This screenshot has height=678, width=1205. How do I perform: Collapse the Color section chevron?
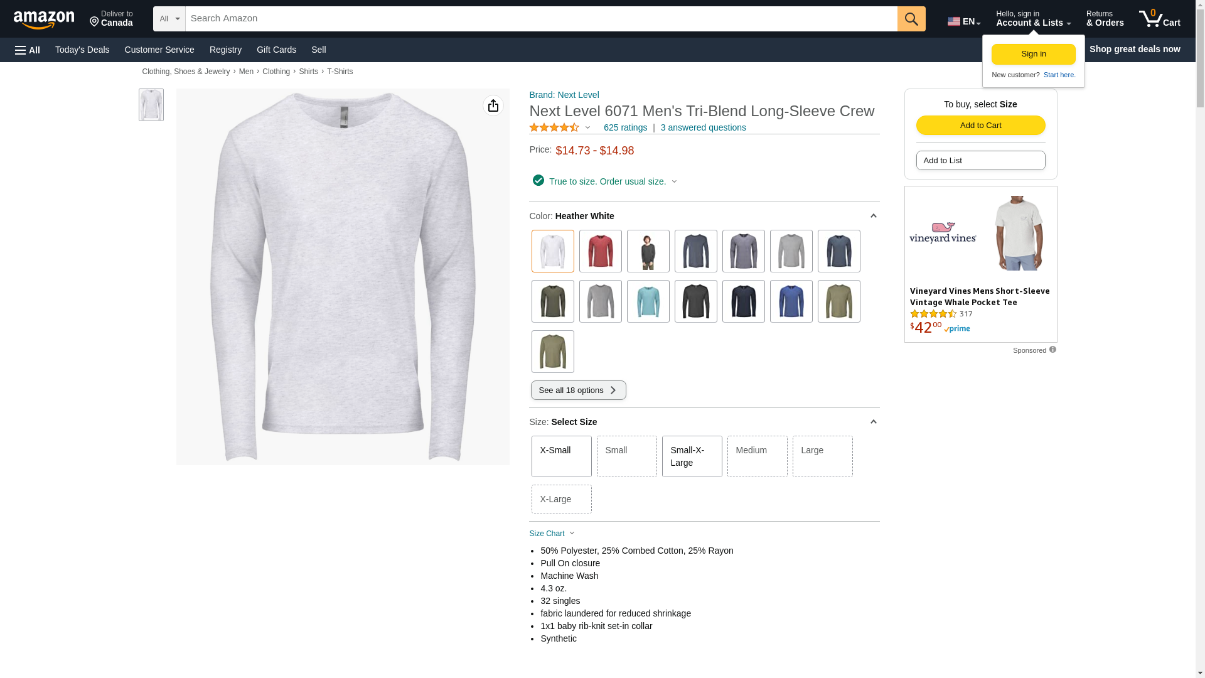tap(873, 216)
